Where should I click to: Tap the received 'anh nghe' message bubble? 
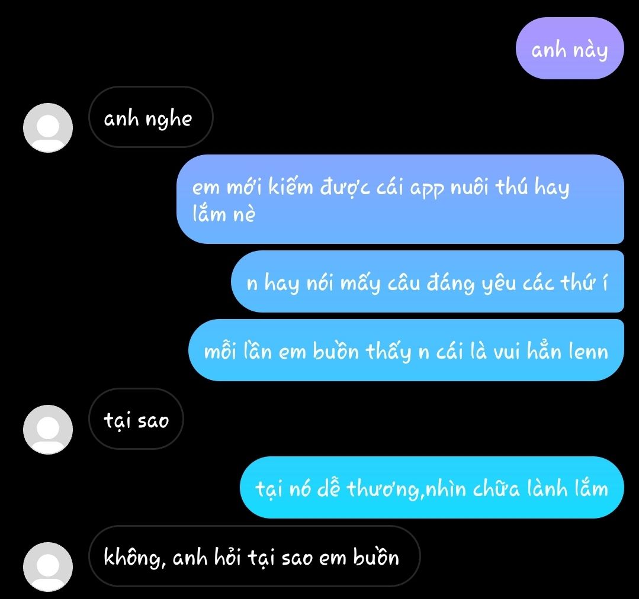tap(151, 117)
